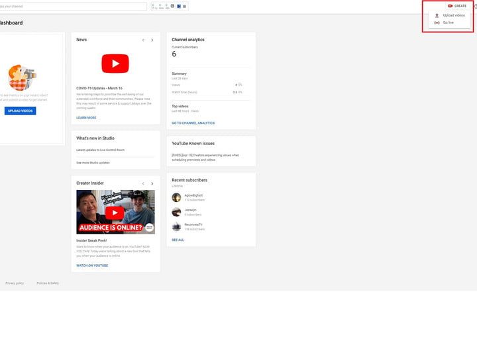Open LEARN MORE link for COVID-19 updates

[86, 118]
